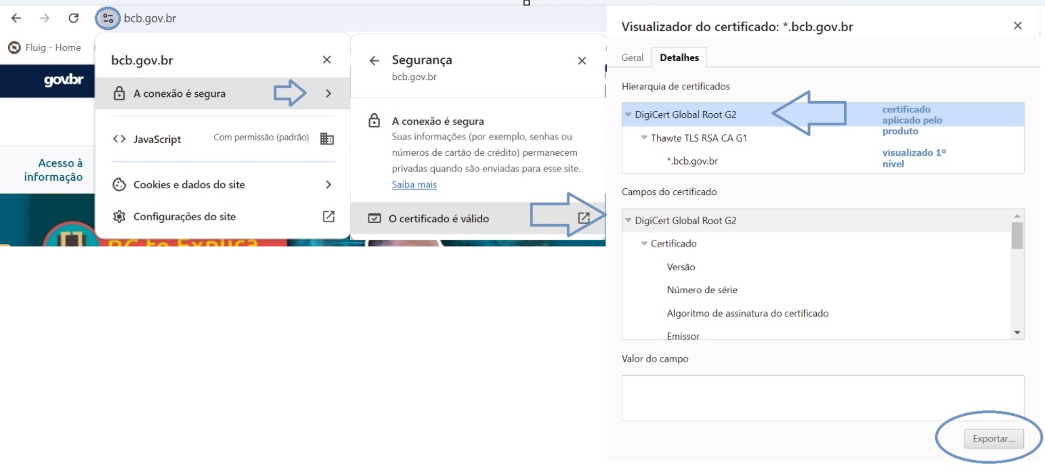Go back from Segurança panel with arrow
Image resolution: width=1045 pixels, height=466 pixels.
pos(374,61)
